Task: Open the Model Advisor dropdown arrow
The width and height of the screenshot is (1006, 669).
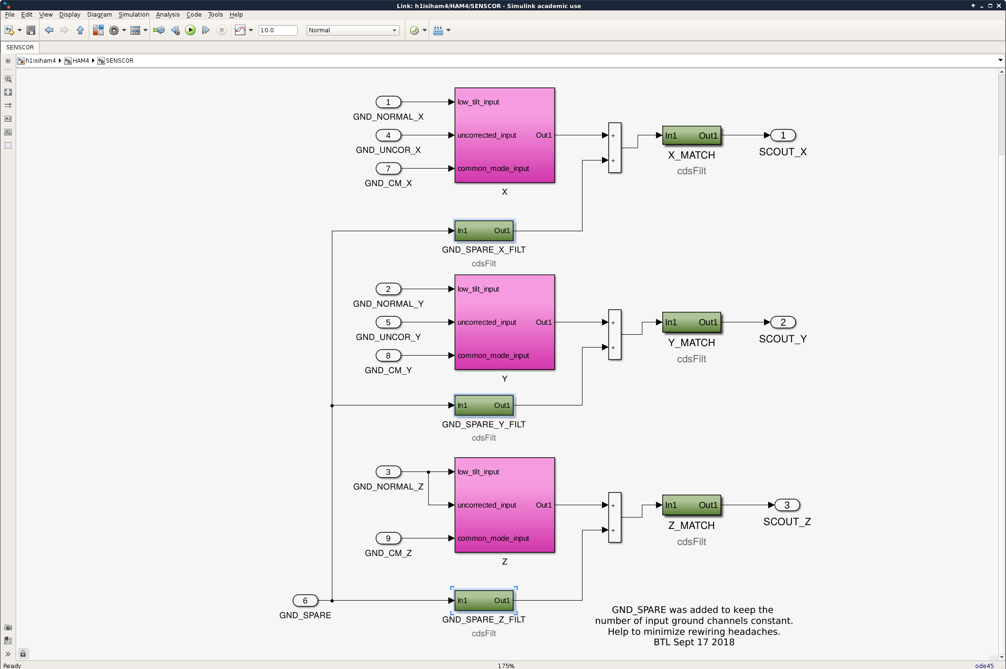Action: pyautogui.click(x=424, y=30)
